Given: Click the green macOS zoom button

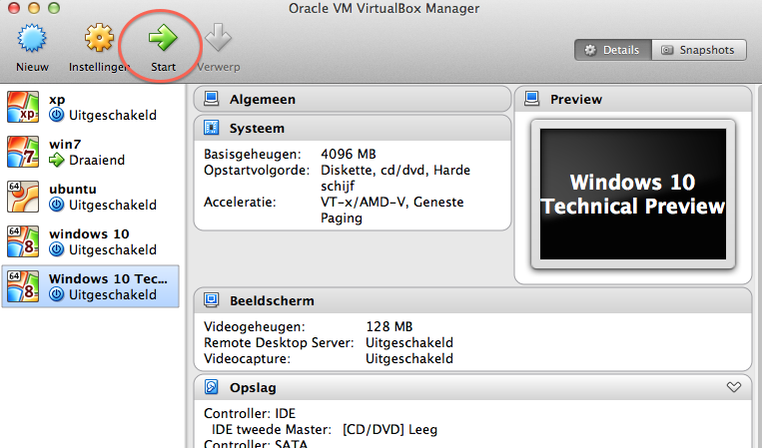Looking at the screenshot, I should [50, 8].
